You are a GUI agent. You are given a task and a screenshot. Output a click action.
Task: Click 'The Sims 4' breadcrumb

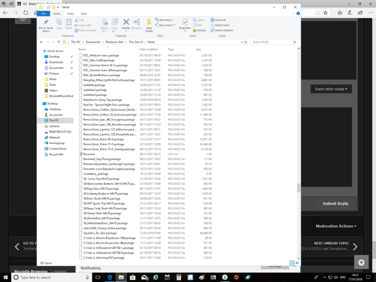(x=136, y=42)
